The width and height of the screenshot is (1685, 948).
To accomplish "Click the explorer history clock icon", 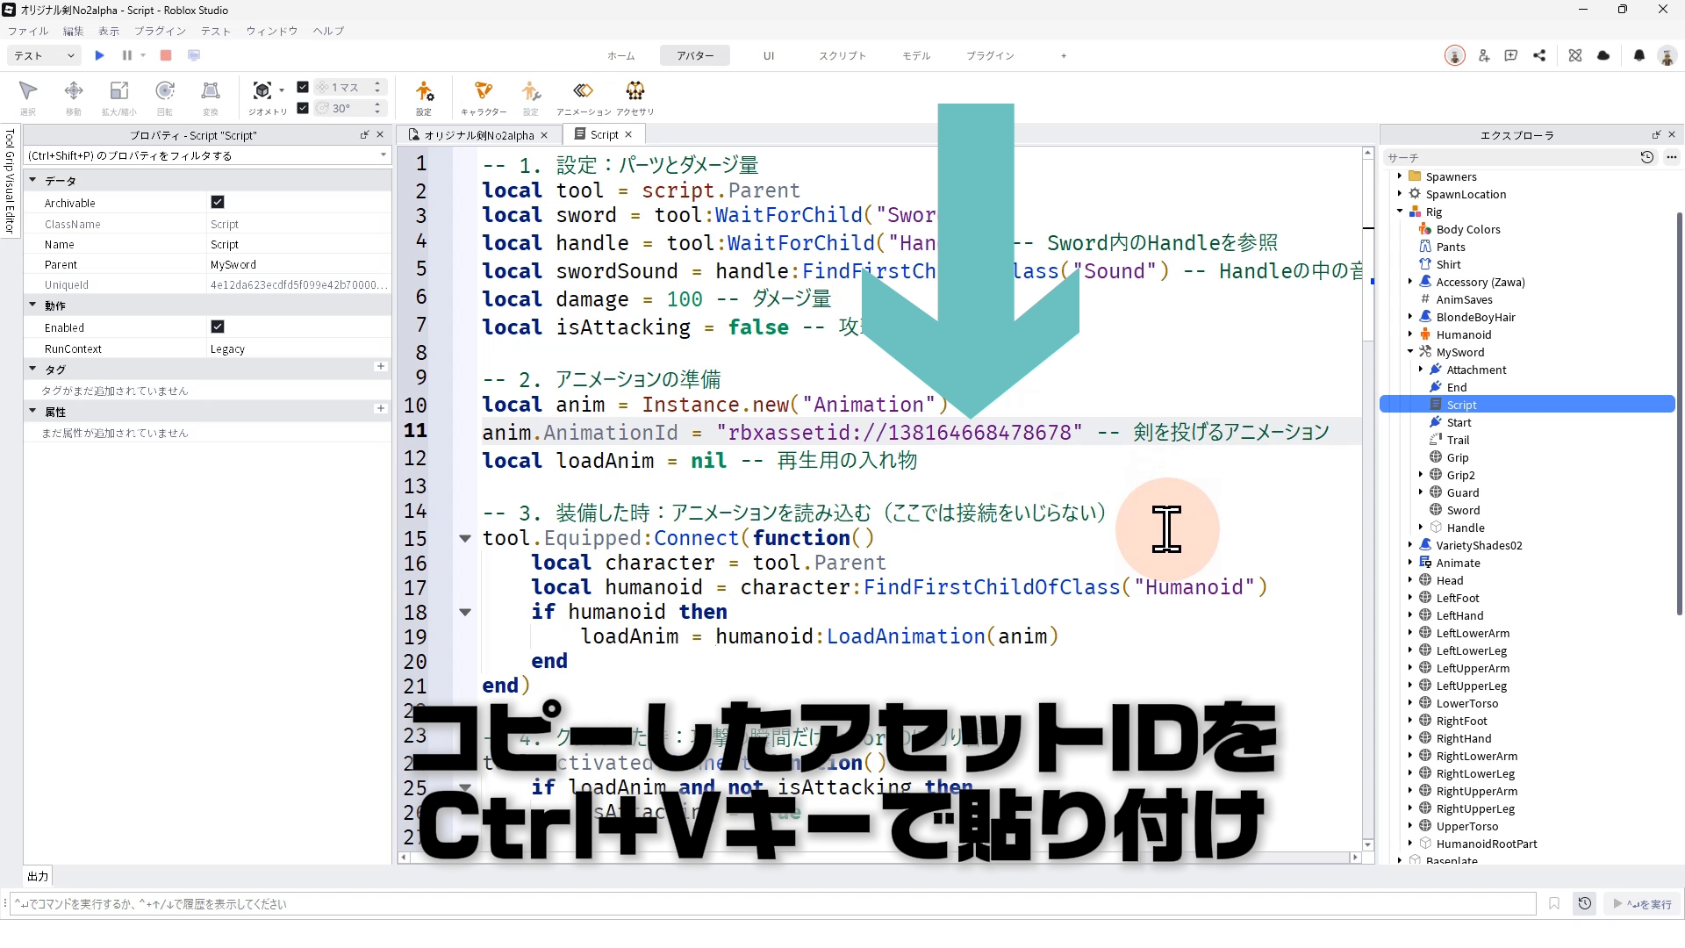I will (x=1646, y=157).
